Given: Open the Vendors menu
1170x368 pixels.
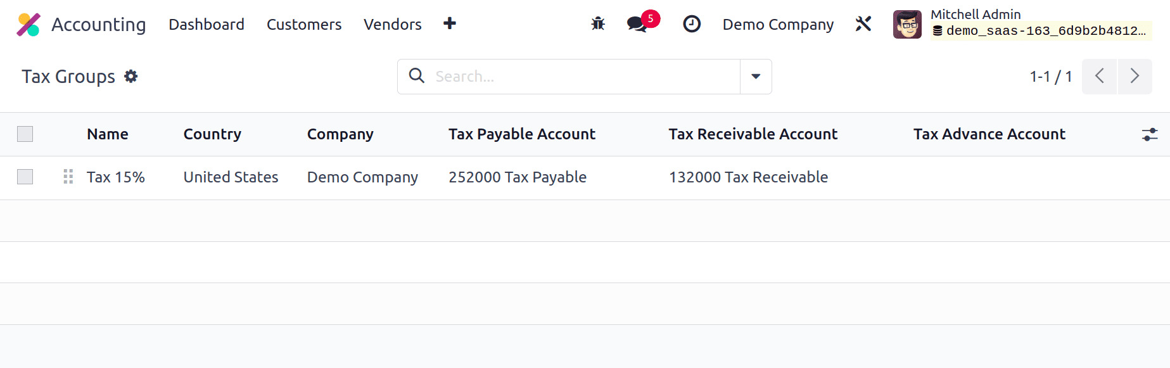Looking at the screenshot, I should point(393,25).
